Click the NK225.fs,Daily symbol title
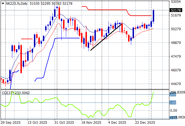The height and width of the screenshot is (126, 185). (17, 4)
